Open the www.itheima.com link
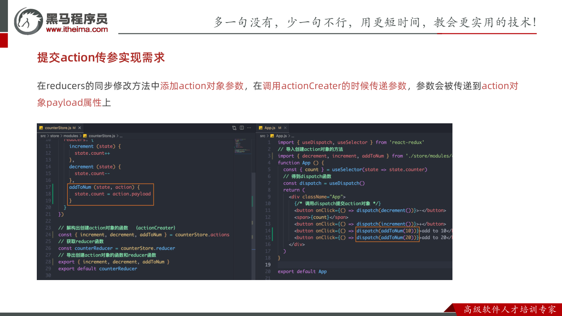 point(77,29)
